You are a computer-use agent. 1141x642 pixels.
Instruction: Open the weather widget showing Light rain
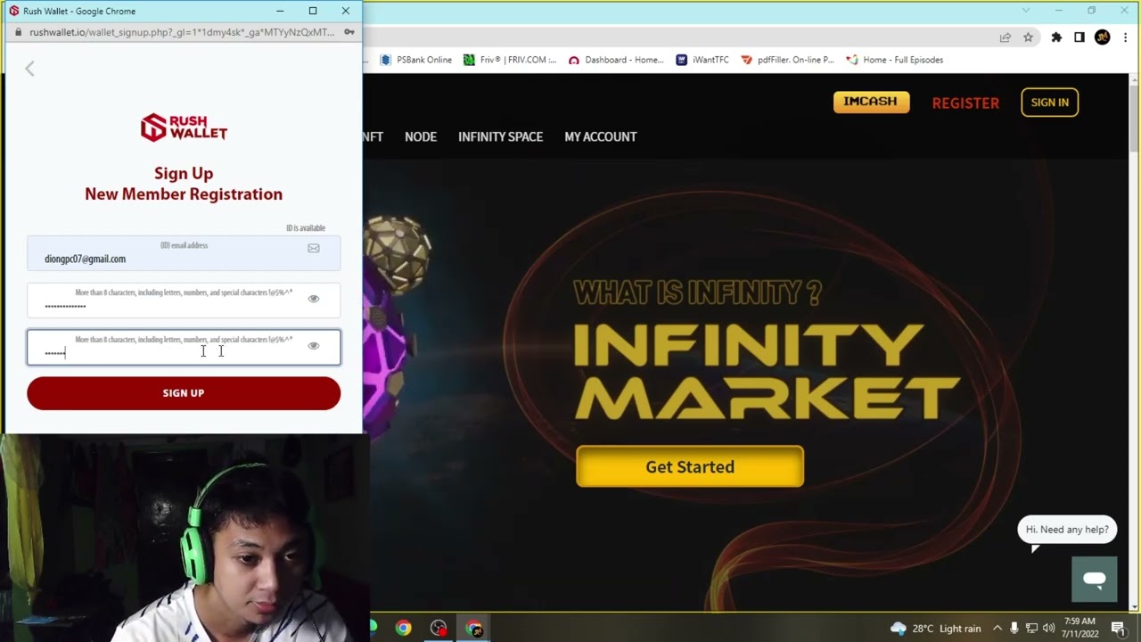click(x=935, y=628)
